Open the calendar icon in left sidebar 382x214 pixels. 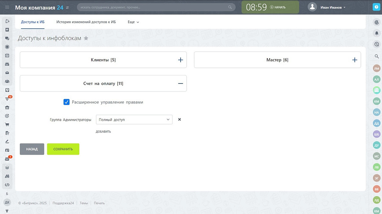[x=7, y=56]
